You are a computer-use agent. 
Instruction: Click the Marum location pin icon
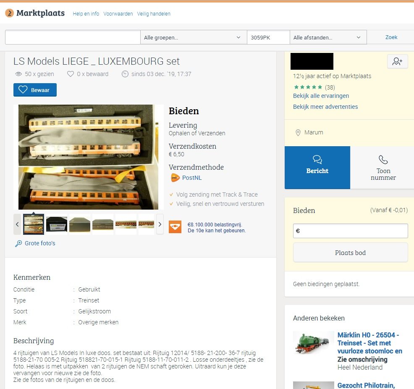pyautogui.click(x=298, y=133)
